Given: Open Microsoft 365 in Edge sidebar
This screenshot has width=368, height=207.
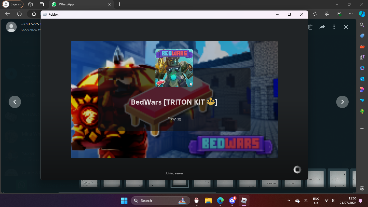Looking at the screenshot, I should coord(362,68).
